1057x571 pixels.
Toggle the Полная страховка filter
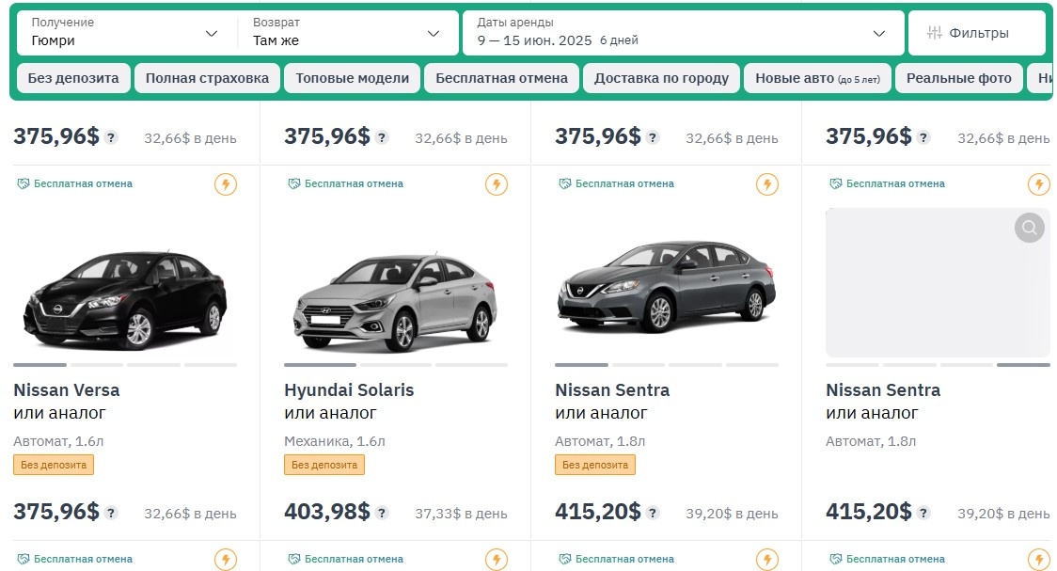pos(206,78)
